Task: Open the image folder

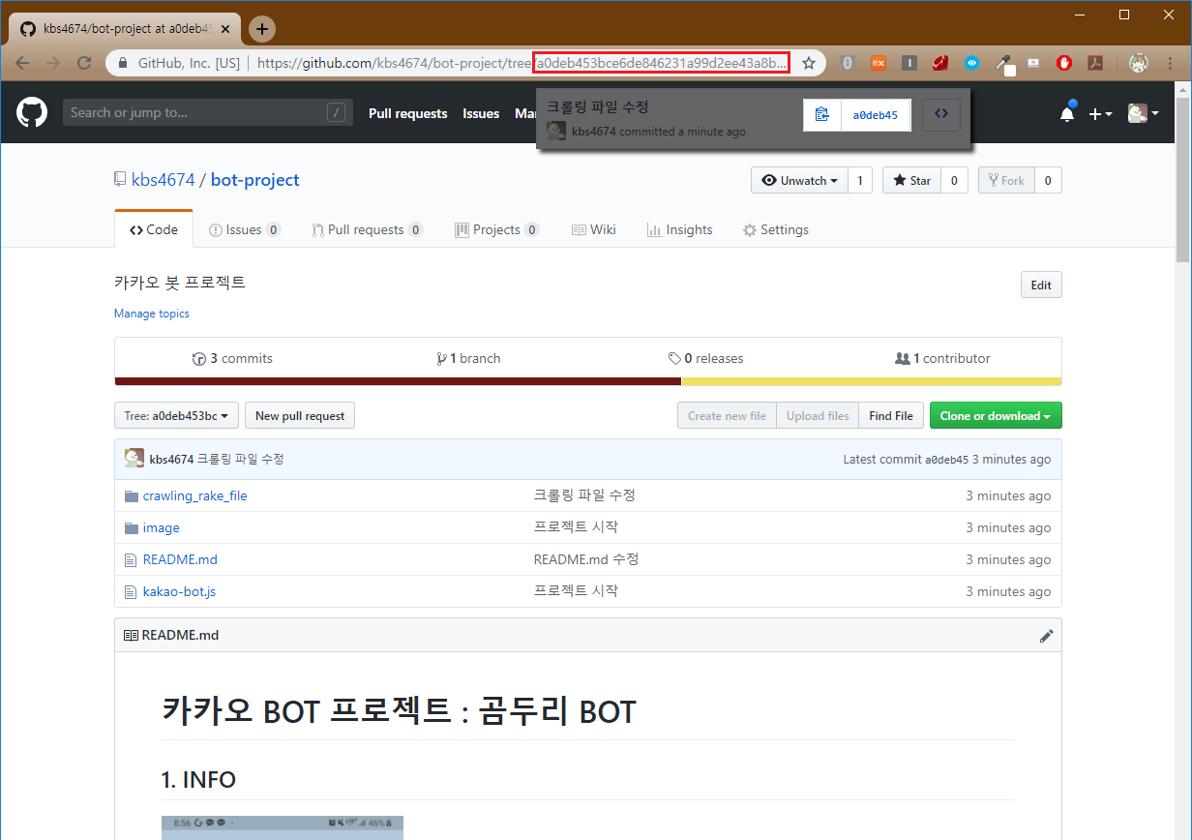Action: pos(162,528)
